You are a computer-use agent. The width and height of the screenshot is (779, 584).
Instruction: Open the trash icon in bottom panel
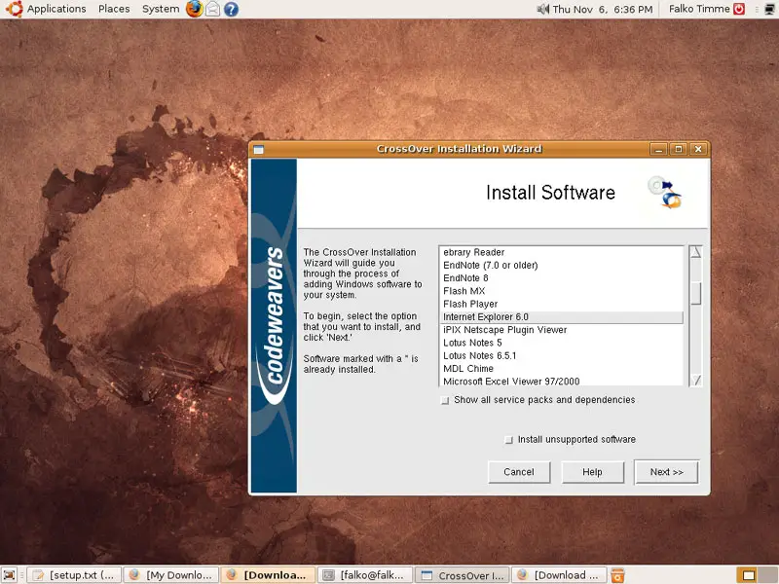tap(617, 575)
